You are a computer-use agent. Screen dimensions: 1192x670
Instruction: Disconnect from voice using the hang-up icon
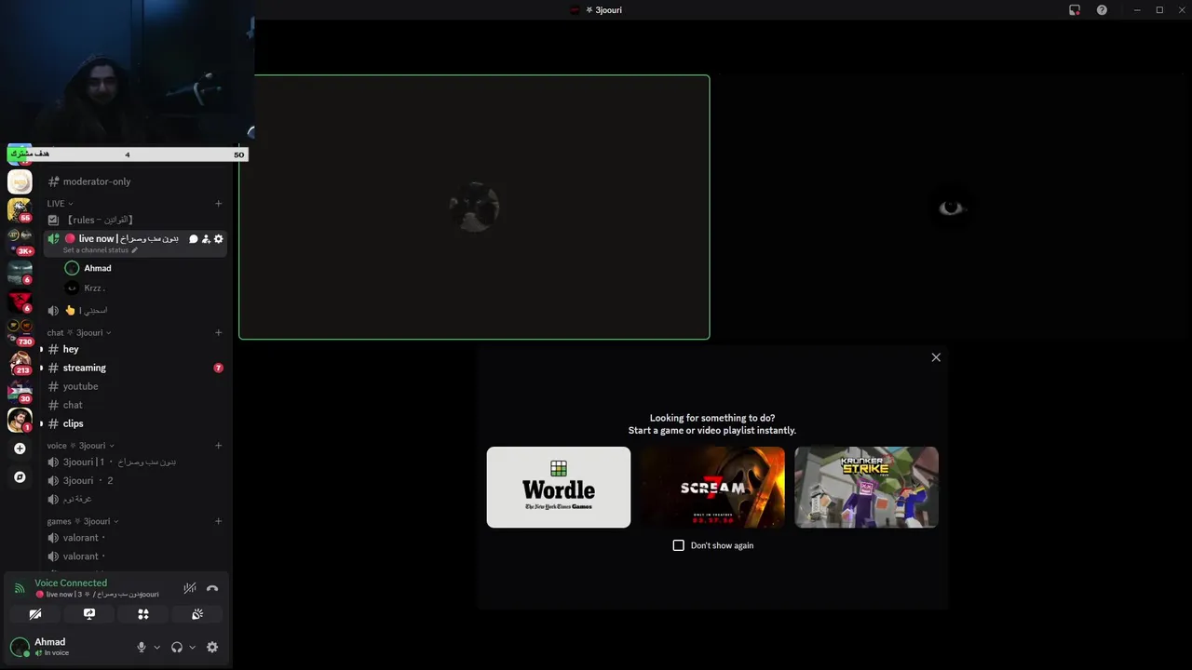click(212, 588)
